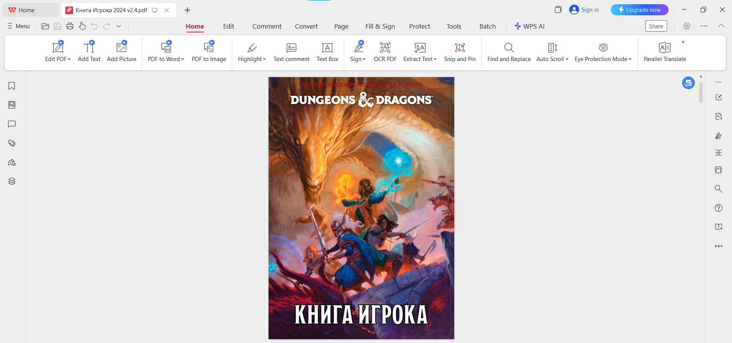Add a new tab with plus button
This screenshot has width=732, height=343.
(x=187, y=10)
